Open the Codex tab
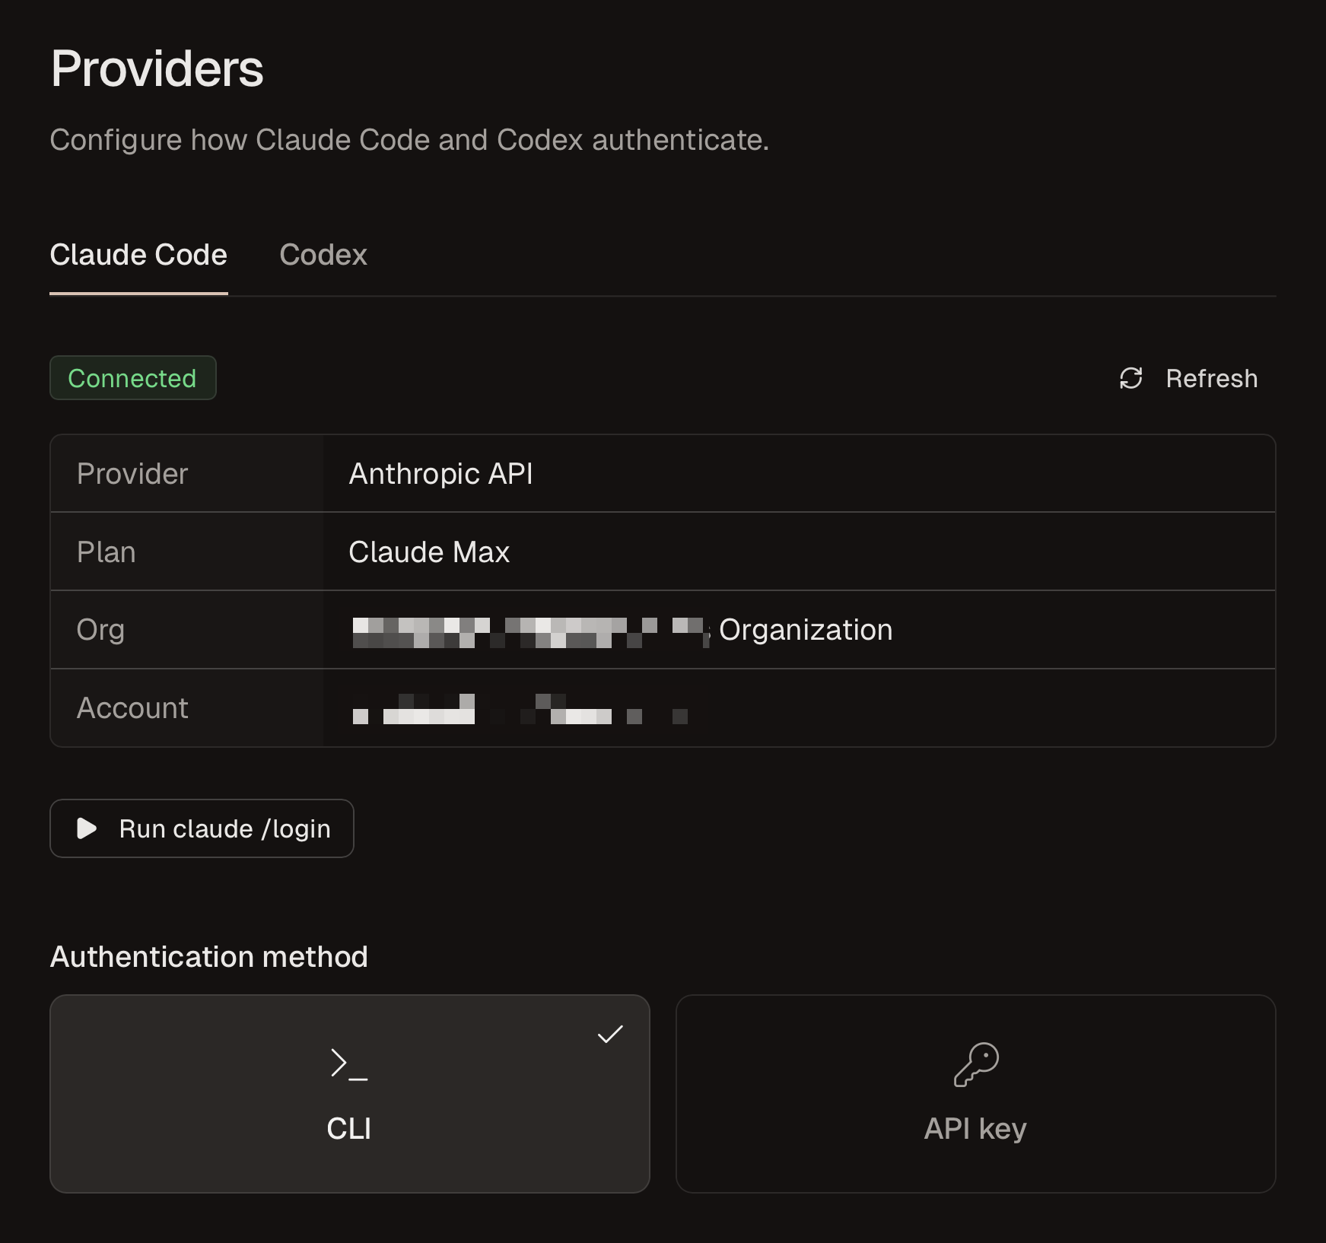Image resolution: width=1326 pixels, height=1243 pixels. click(x=323, y=255)
